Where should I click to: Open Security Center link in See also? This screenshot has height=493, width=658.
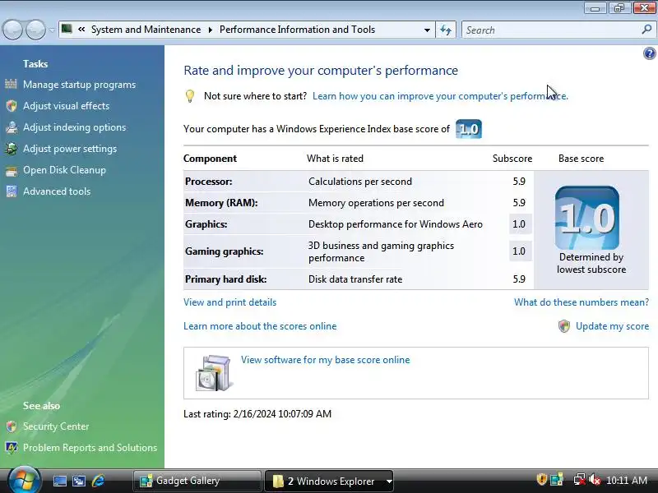coord(56,426)
